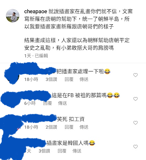View 3個讚 on 把插畫家處理一下啦 comment
Viewport: 146px width, 160px height.
pos(51,79)
